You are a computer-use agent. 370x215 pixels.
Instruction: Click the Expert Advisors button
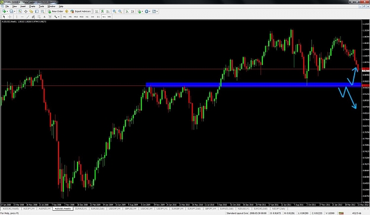tap(81, 11)
